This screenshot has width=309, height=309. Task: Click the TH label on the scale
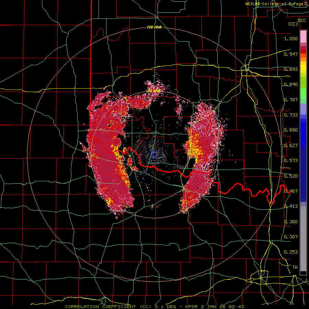pos(295,267)
